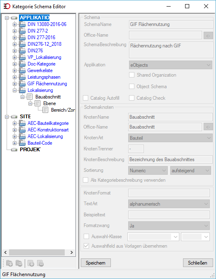Click the folder icon of Leistungsphasen
Image resolution: width=216 pixels, height=279 pixels.
(22, 77)
